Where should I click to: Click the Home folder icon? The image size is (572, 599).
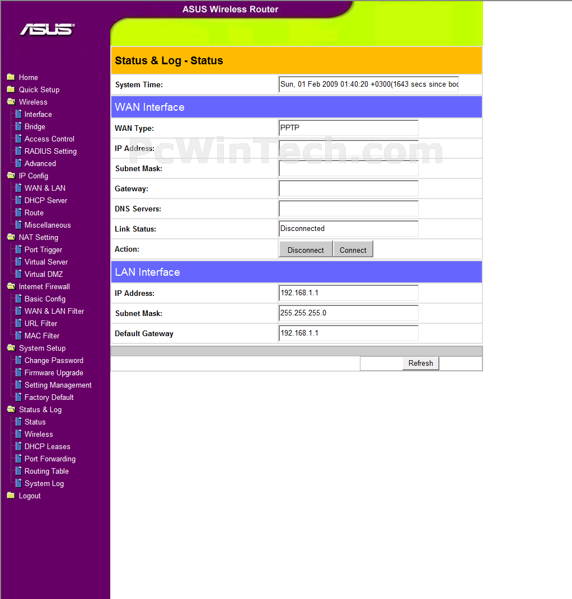click(11, 77)
